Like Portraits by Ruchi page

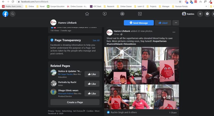[x=92, y=84]
